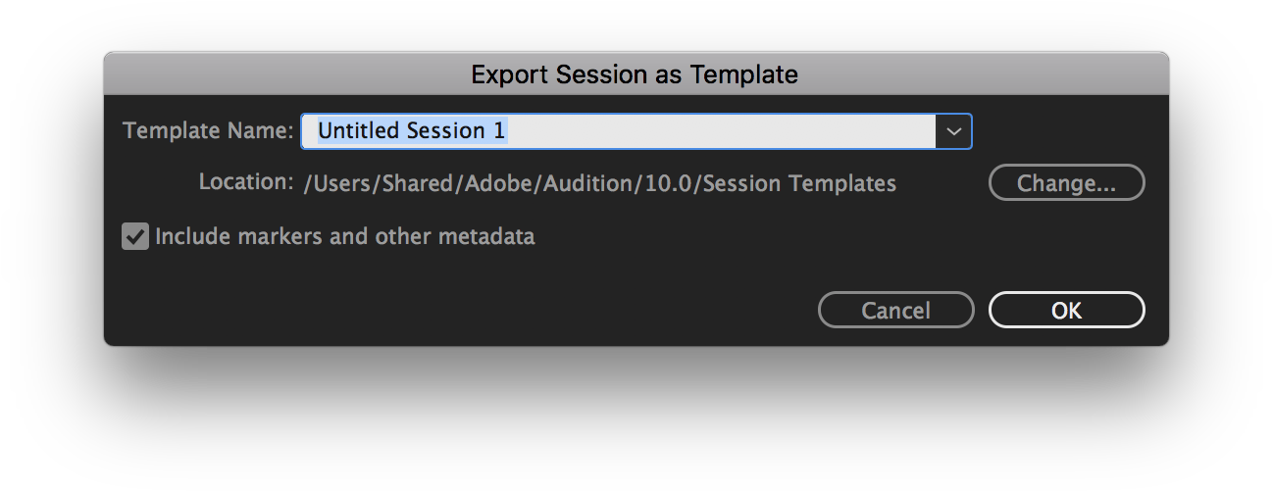Open the Template Name dropdown arrow
The image size is (1272, 491).
point(954,131)
